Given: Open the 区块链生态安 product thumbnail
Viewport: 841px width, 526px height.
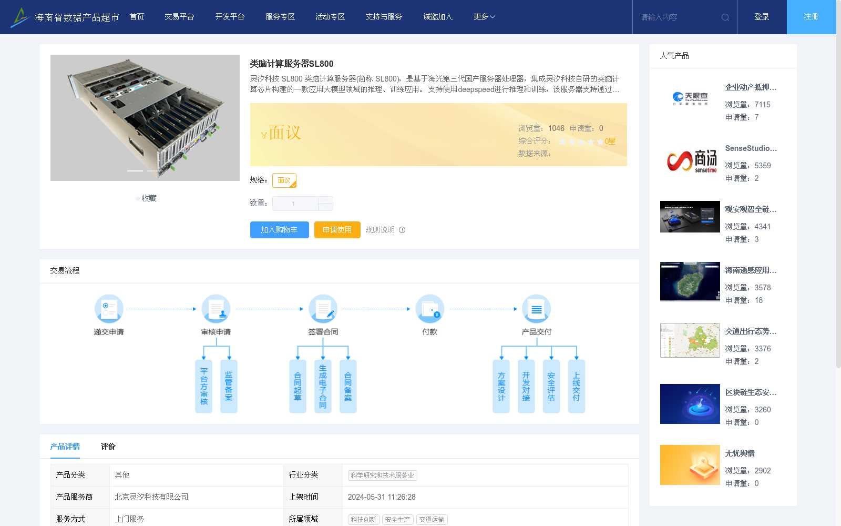Looking at the screenshot, I should pyautogui.click(x=690, y=404).
